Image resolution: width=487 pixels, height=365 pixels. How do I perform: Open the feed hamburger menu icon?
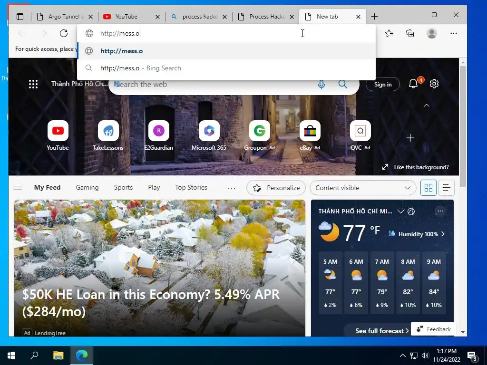pos(19,188)
